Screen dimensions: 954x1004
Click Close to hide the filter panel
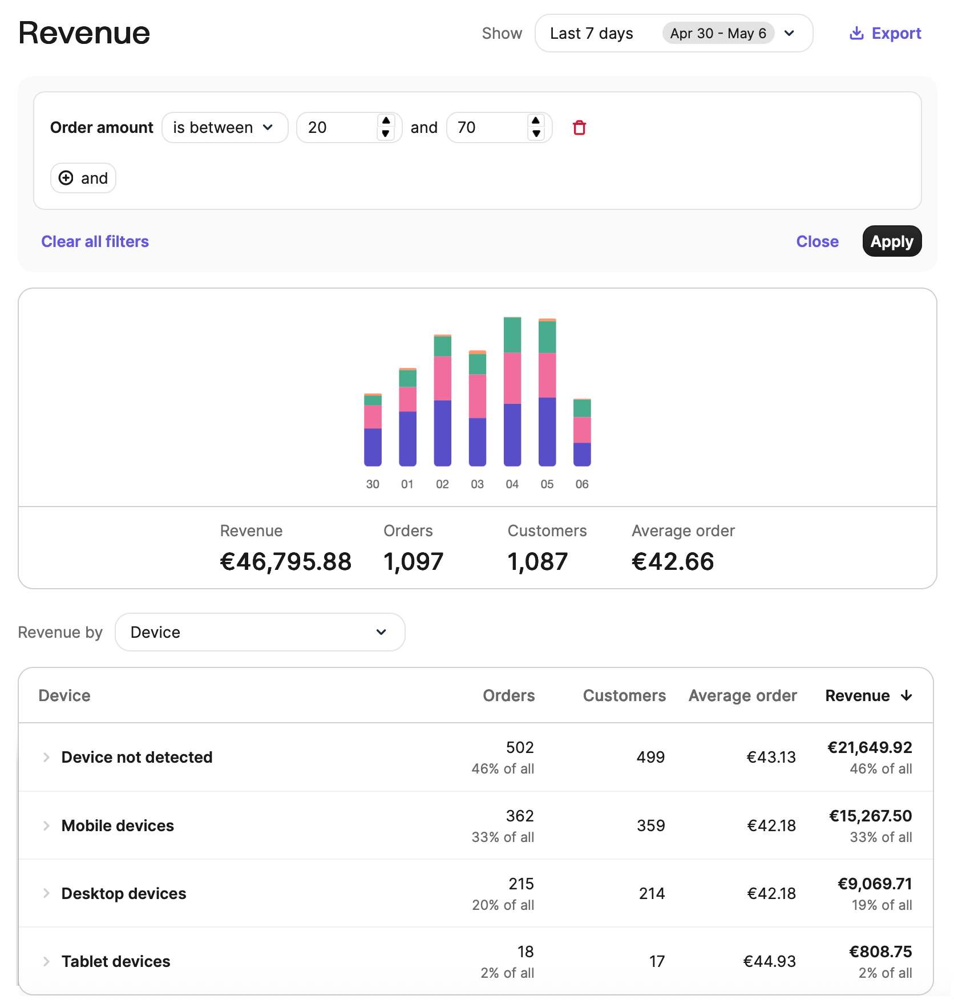pyautogui.click(x=817, y=241)
